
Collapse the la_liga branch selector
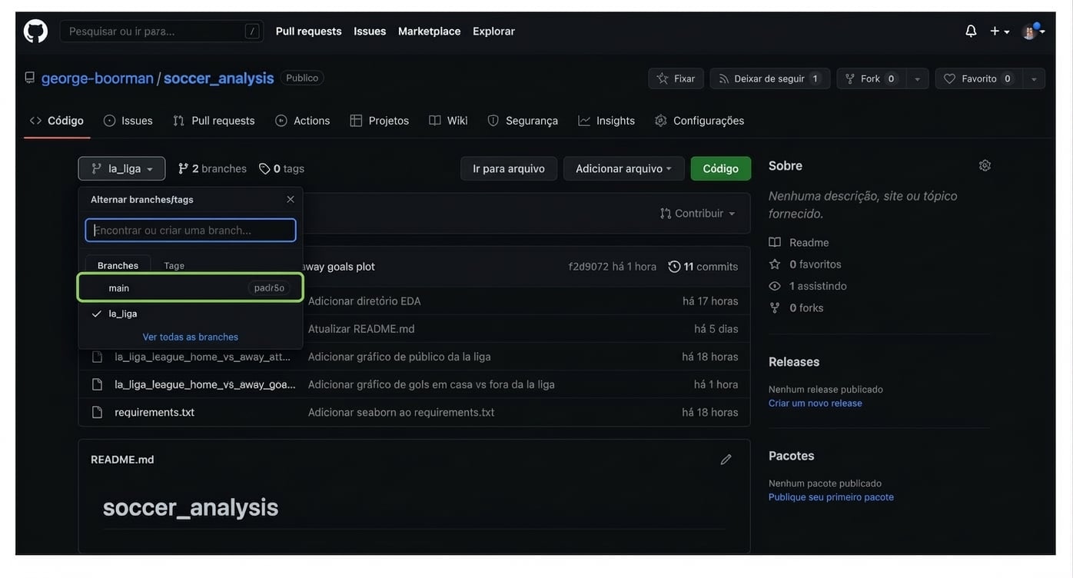pyautogui.click(x=121, y=168)
